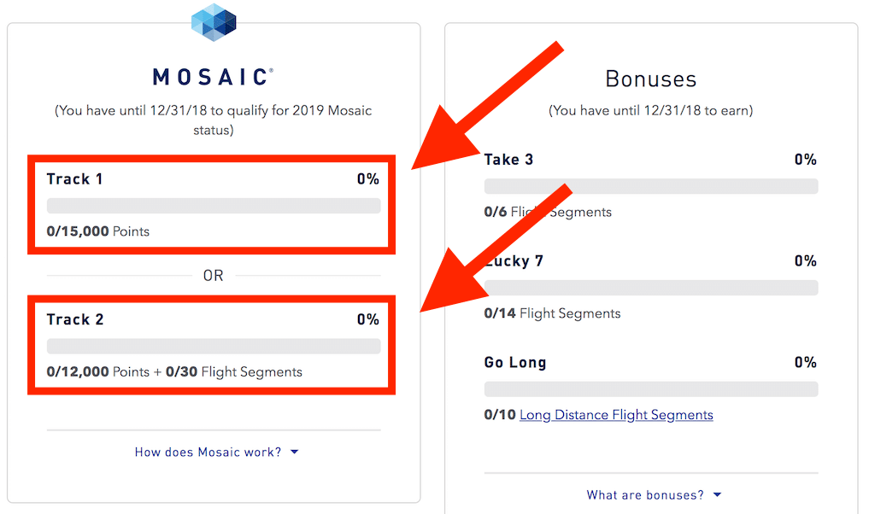Viewport: 875px width, 514px height.
Task: Open the What are bonuses? link
Action: pos(645,495)
